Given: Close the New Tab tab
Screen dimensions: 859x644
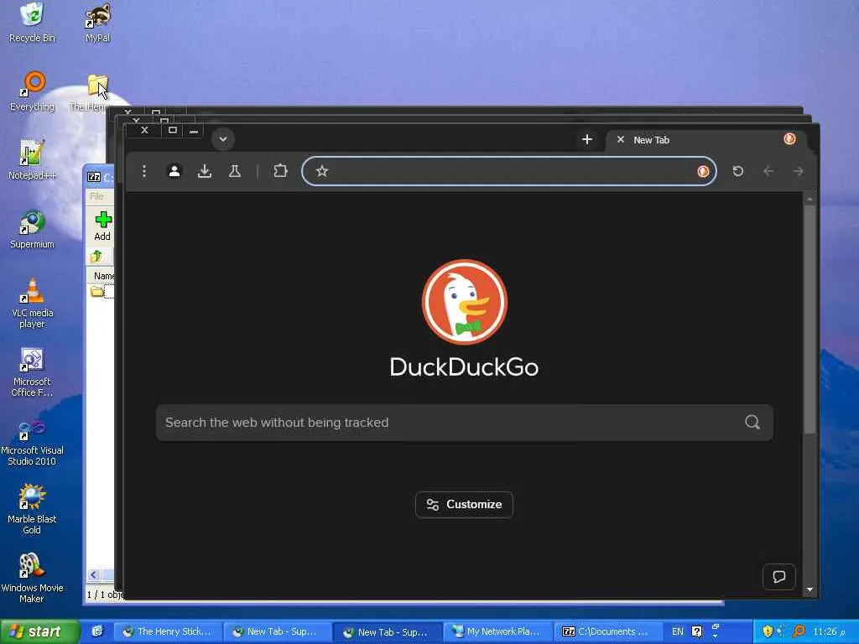Looking at the screenshot, I should 620,140.
